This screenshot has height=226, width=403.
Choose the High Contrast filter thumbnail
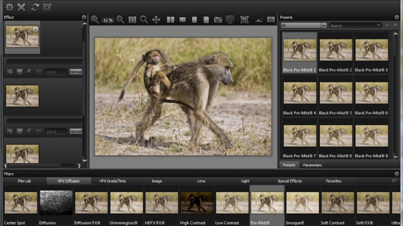click(x=197, y=203)
